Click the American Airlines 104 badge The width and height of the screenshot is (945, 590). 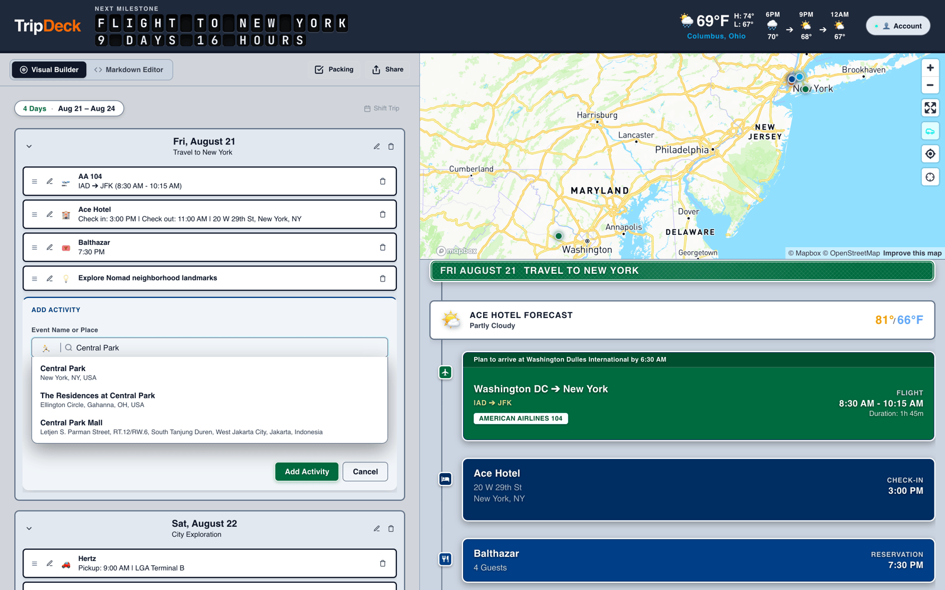point(520,418)
